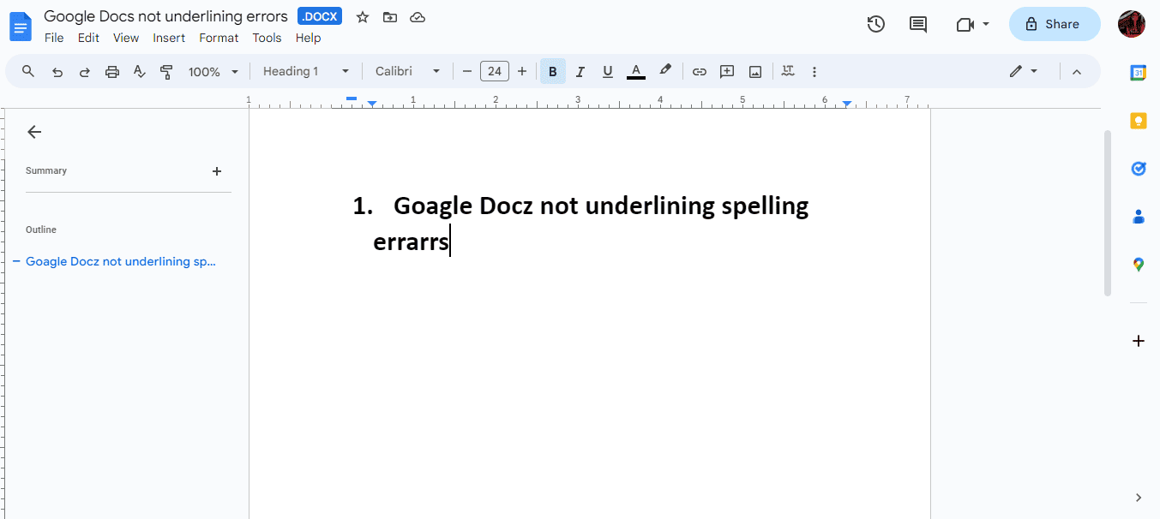Open the paragraph styles dropdown showing Heading 1
The height and width of the screenshot is (519, 1160).
pos(304,71)
